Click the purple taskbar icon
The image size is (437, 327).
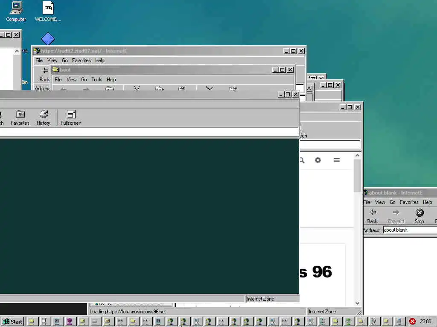click(70, 321)
